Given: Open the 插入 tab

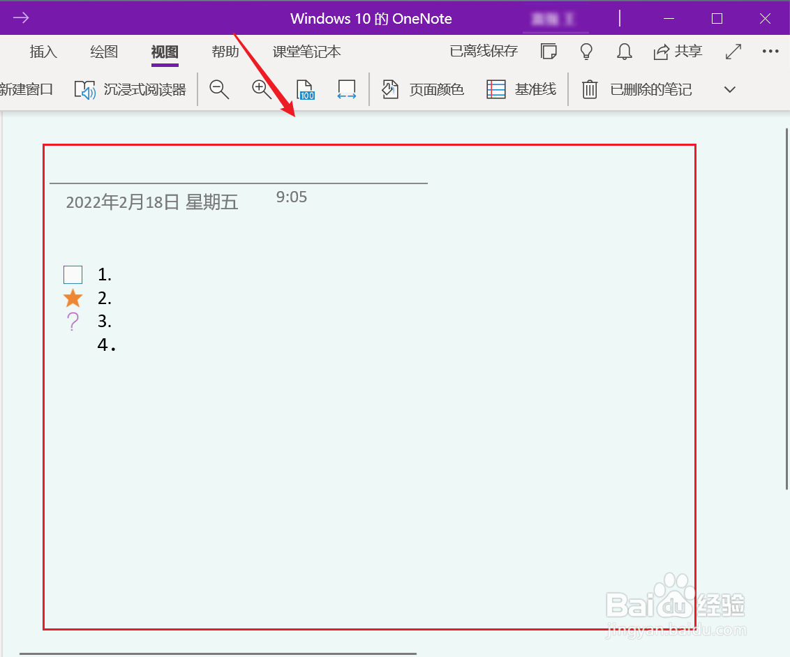Looking at the screenshot, I should click(x=43, y=52).
